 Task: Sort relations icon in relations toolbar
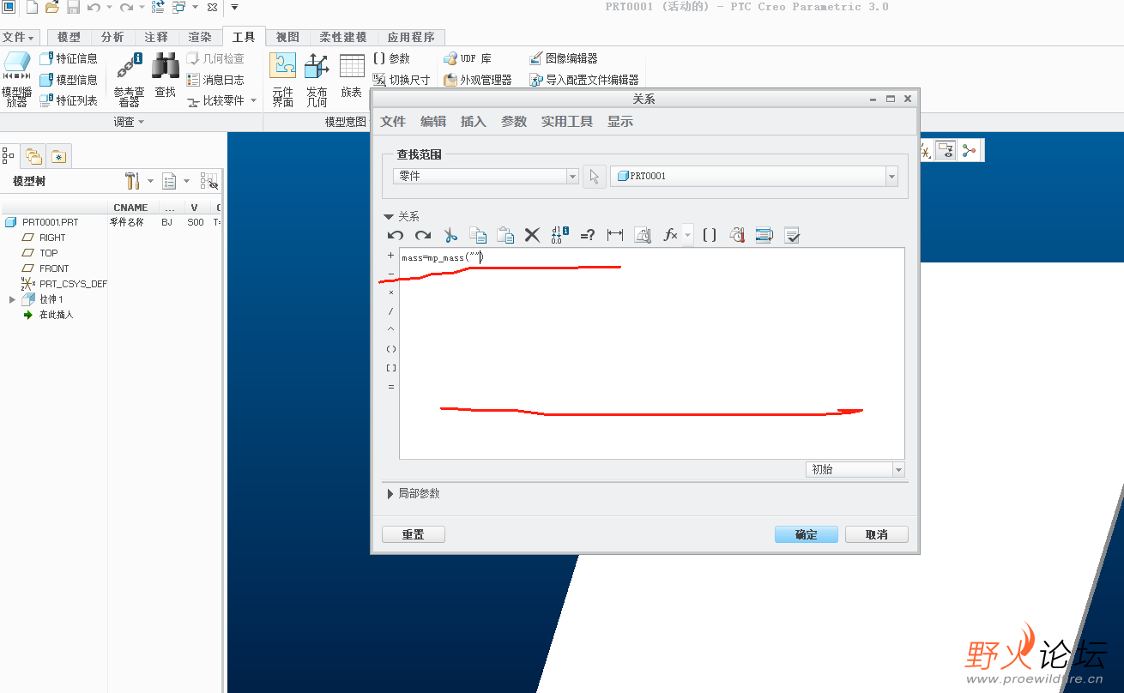(x=764, y=235)
